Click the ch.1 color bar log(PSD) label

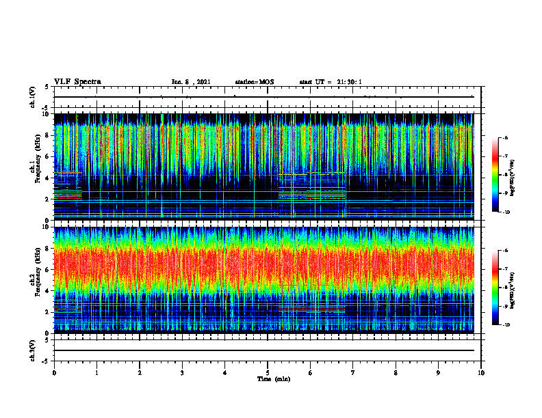tap(513, 178)
